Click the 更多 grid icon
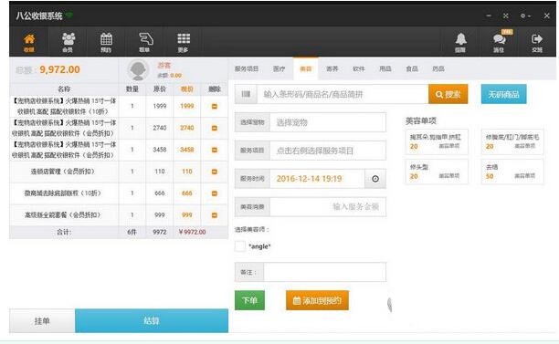 pos(184,42)
